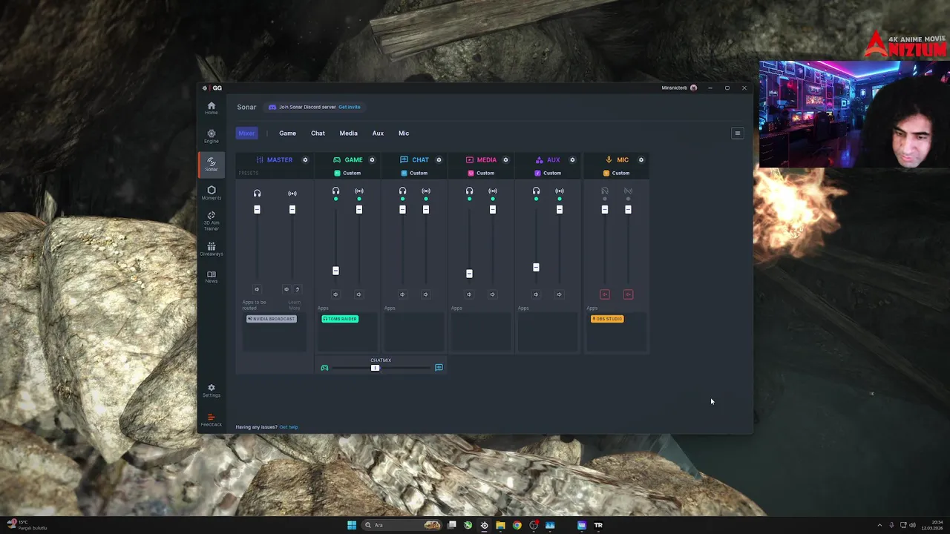Click the Get invite Discord link

coord(349,107)
